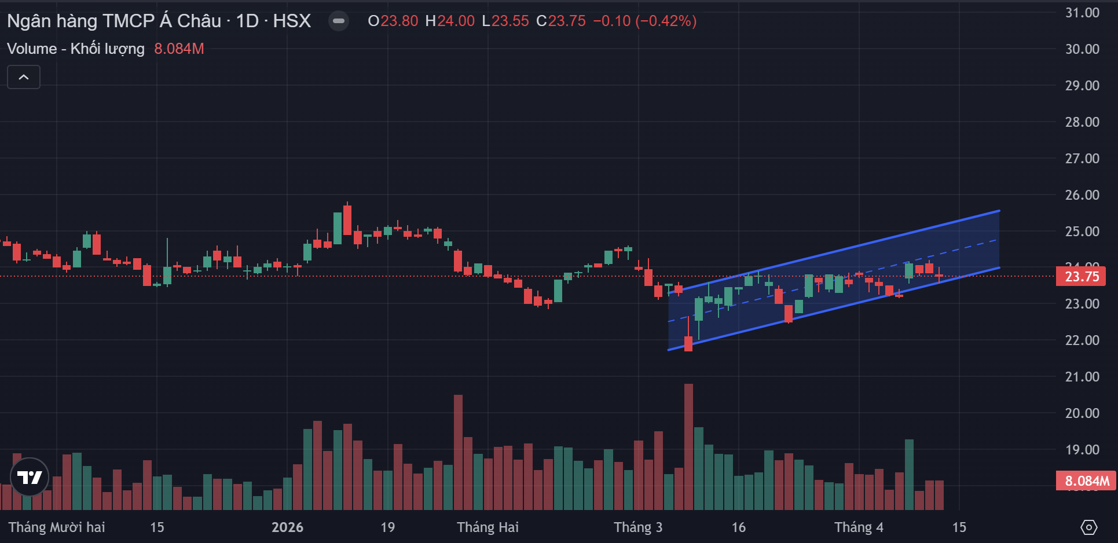1118x543 pixels.
Task: Click the 31.00 label on the price scale
Action: point(1082,13)
